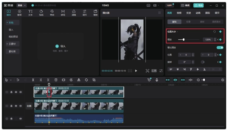Switch to the 动画 animation tab
The image size is (228, 131).
[x=198, y=13]
